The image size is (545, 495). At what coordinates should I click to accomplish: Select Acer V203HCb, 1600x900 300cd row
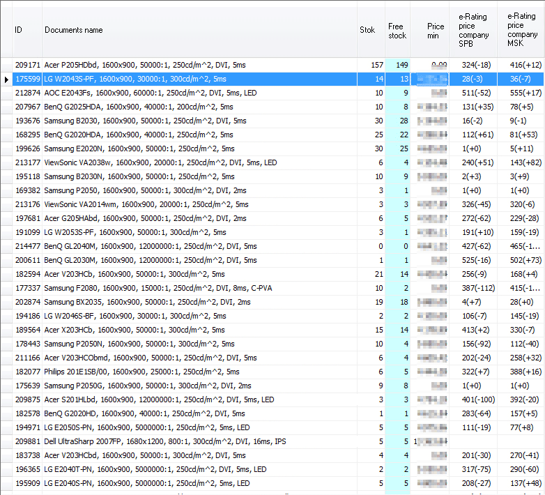click(x=199, y=274)
